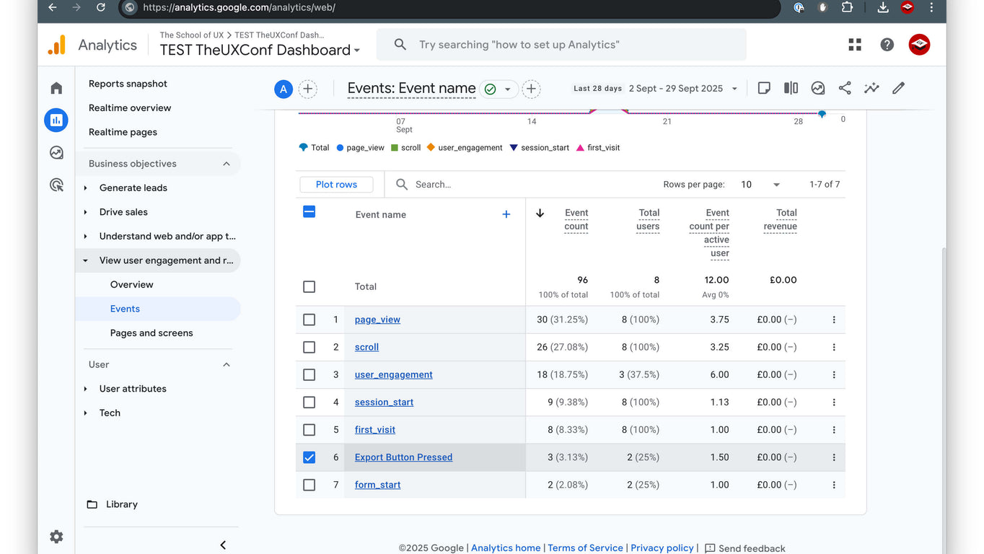Select Pages and screens in sidebar
Screen dimensions: 984x554
tap(151, 333)
